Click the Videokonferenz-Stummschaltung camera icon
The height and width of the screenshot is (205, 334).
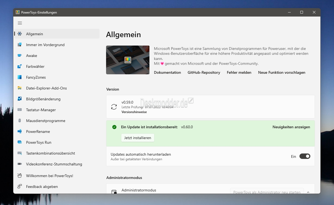click(20, 164)
